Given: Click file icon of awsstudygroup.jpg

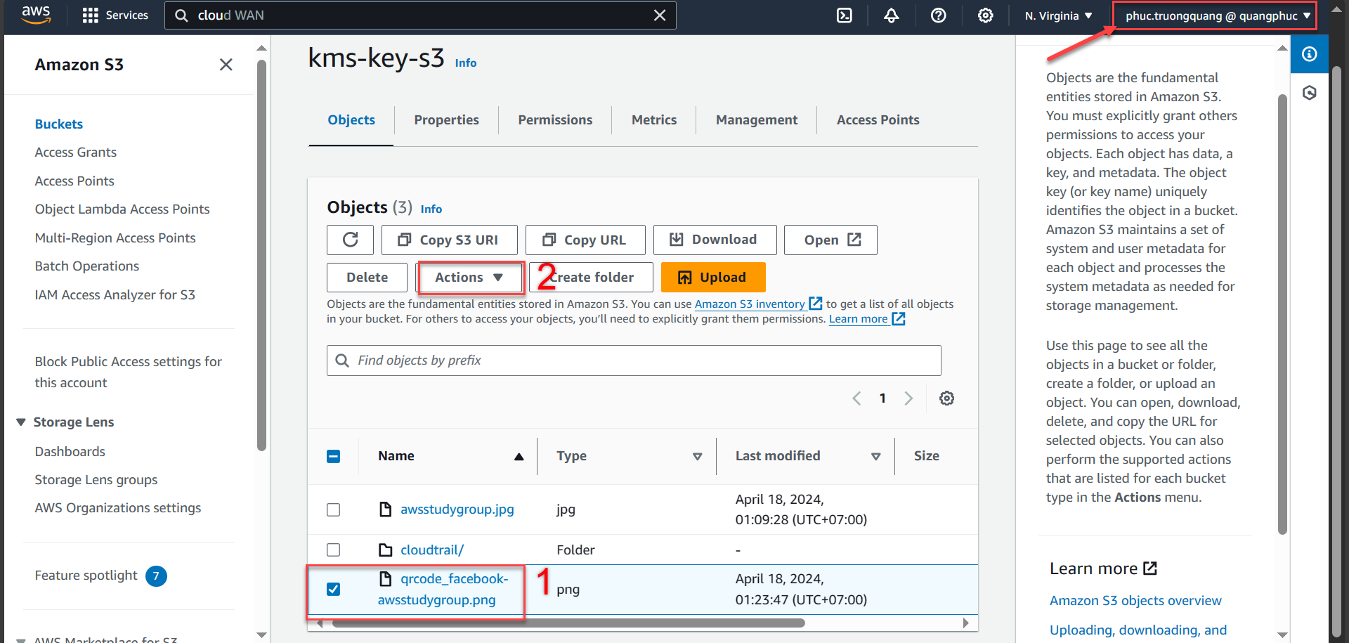Looking at the screenshot, I should pyautogui.click(x=385, y=509).
